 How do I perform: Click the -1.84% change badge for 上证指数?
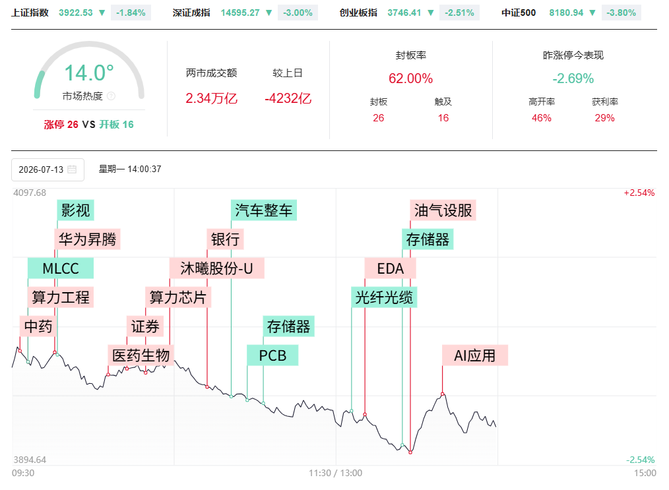point(131,13)
